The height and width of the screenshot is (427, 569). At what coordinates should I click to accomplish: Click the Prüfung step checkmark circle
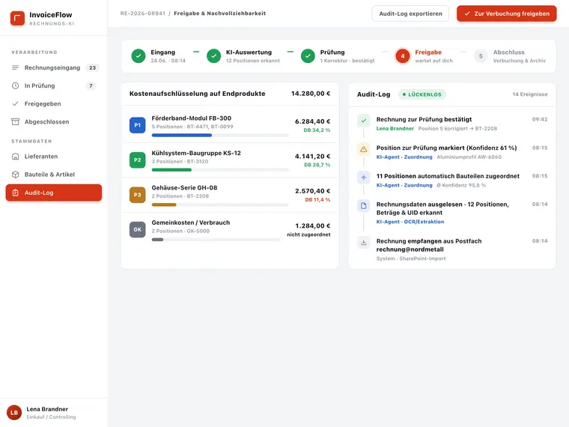(308, 56)
